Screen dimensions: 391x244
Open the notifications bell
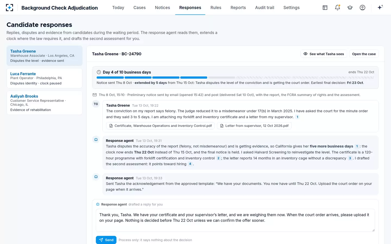coord(338,8)
